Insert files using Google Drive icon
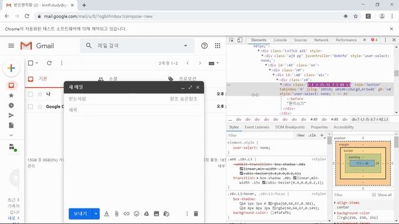 pyautogui.click(x=147, y=214)
